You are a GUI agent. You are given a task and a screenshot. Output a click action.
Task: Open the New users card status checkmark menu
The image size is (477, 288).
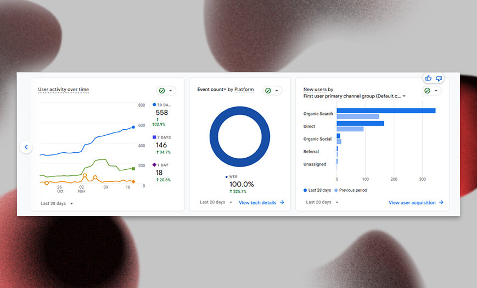click(431, 91)
